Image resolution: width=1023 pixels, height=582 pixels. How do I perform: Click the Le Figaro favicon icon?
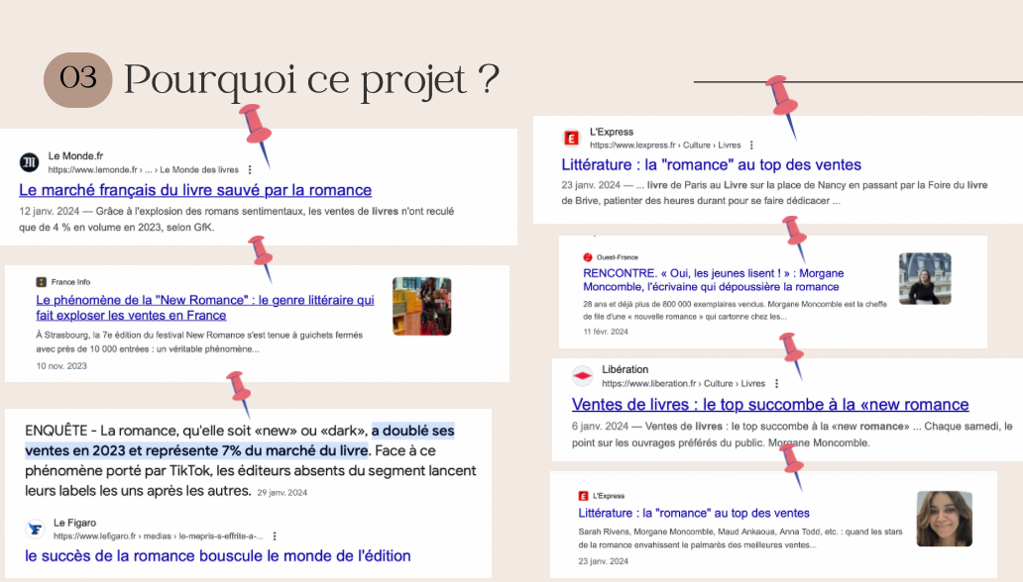(36, 529)
